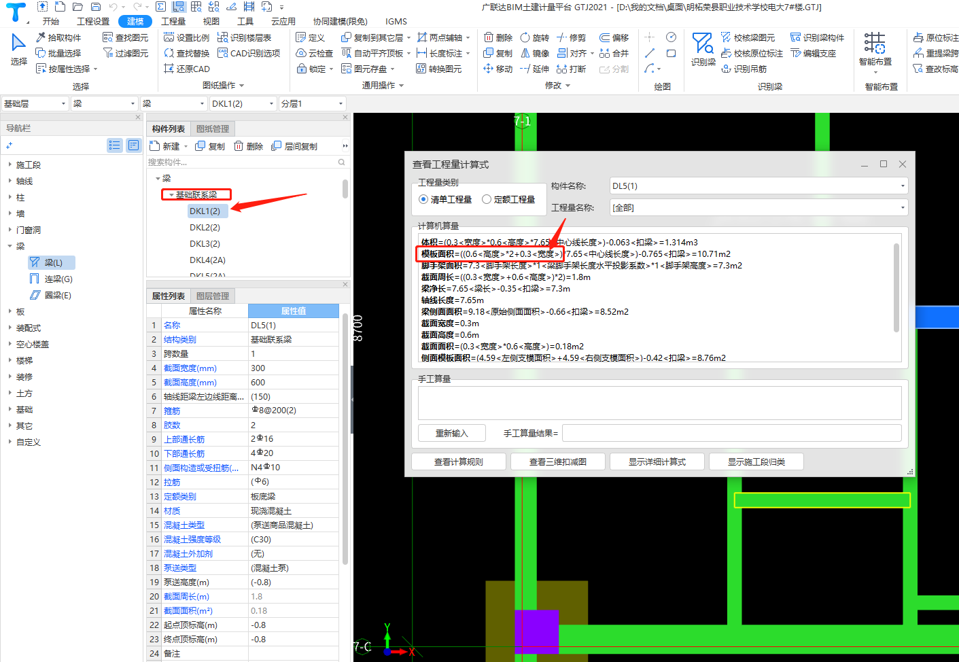Click the 查看三维扣减图 button
Screen dimensions: 959x662
click(x=558, y=461)
